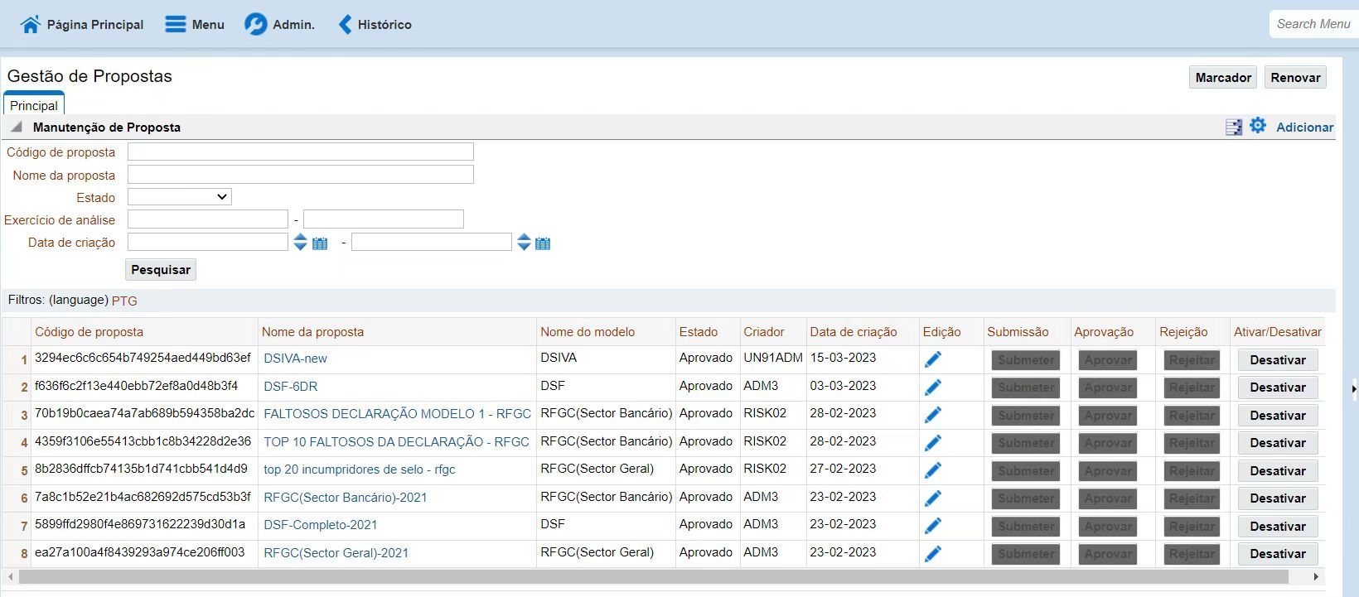Sort by Nome do modelo column header
The height and width of the screenshot is (597, 1359).
[588, 332]
